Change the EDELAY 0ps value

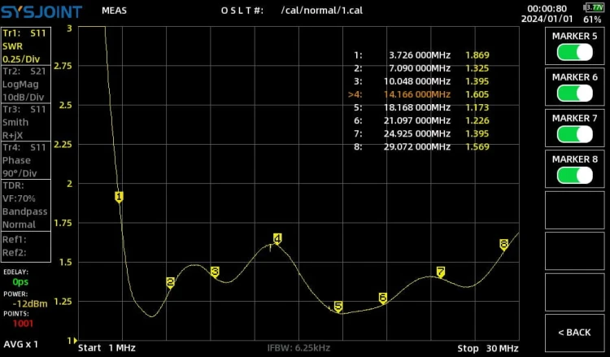coord(20,281)
